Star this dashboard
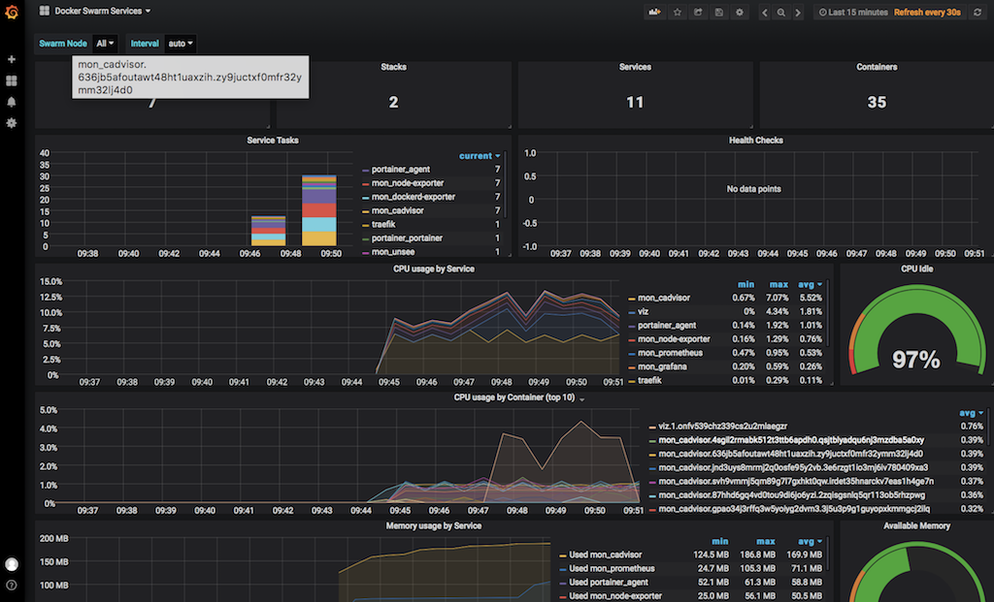Viewport: 994px width, 602px height. click(677, 12)
